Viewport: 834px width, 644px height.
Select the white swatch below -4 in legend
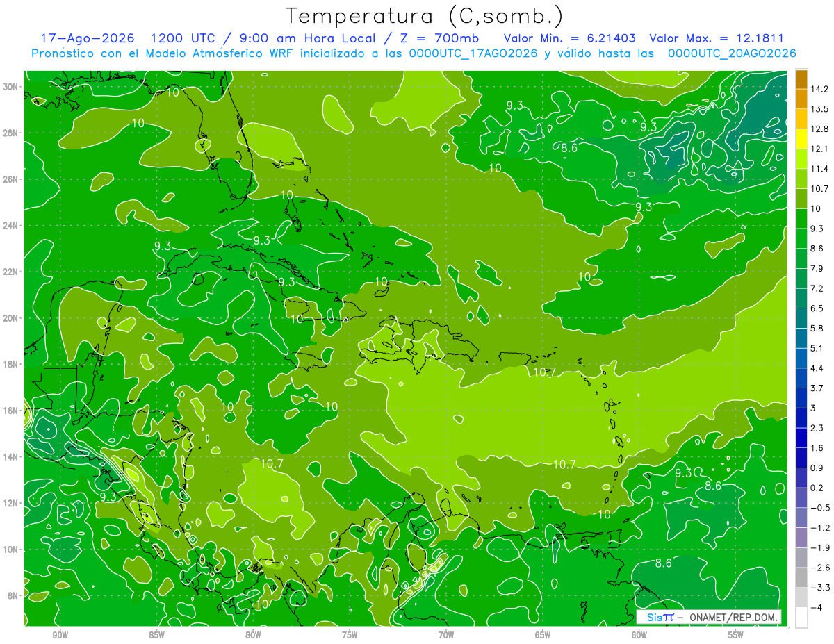point(801,618)
